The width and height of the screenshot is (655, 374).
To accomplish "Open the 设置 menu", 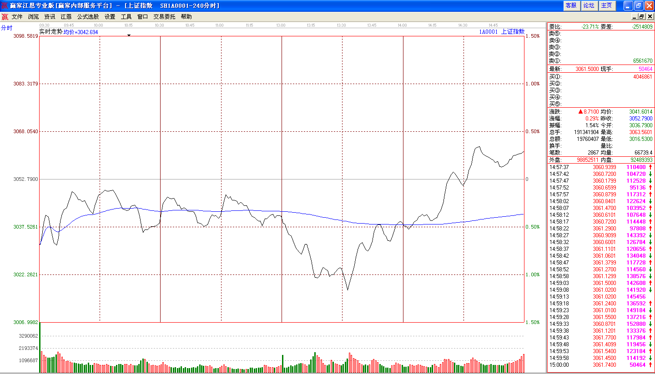I will (110, 17).
